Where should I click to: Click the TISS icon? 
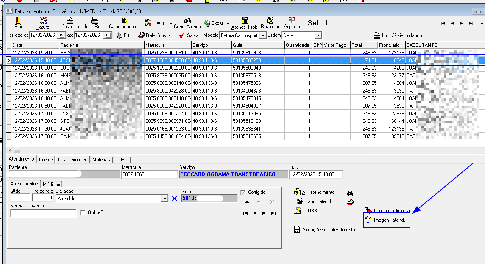pyautogui.click(x=299, y=210)
